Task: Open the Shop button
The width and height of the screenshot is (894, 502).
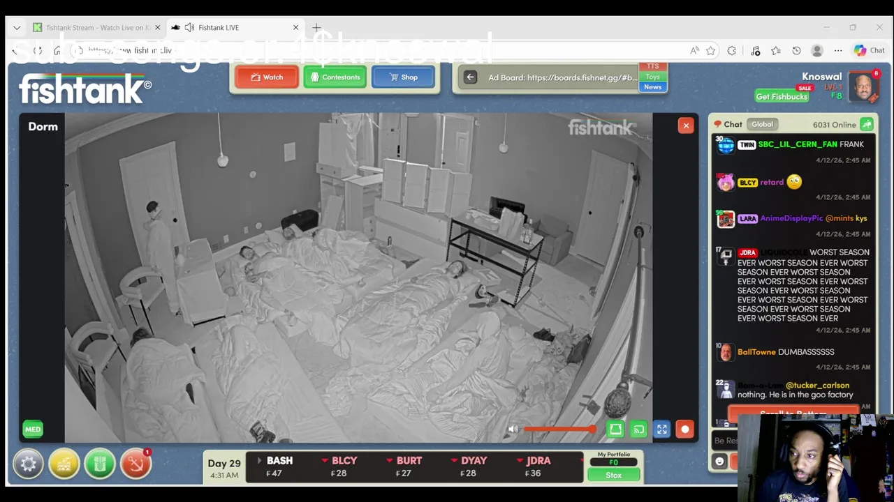Action: click(403, 77)
